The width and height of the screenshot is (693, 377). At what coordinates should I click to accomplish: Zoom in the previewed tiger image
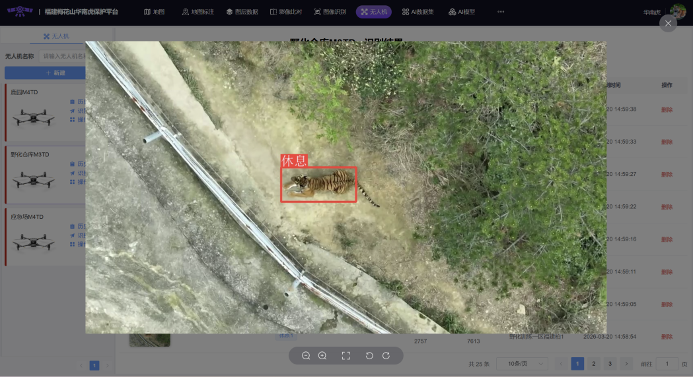click(322, 355)
